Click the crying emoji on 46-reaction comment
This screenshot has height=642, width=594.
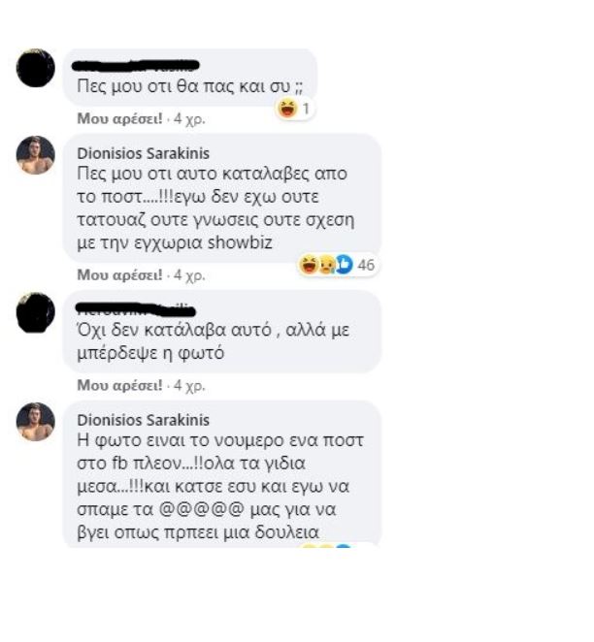[326, 265]
